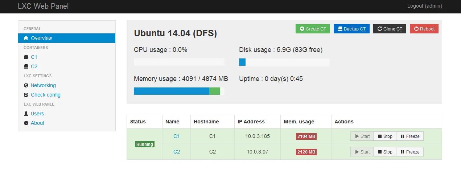
Task: Click the drive icon beside C2 in sidebar
Action: pos(26,66)
